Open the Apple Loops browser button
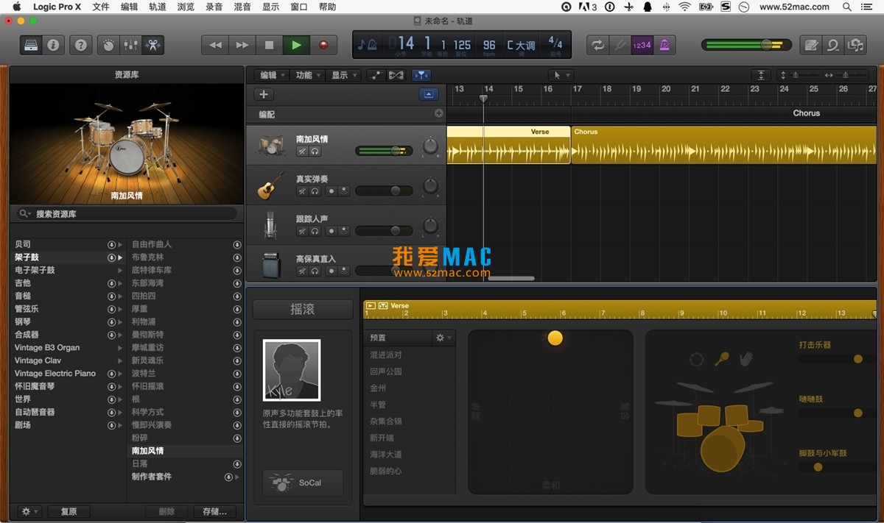The height and width of the screenshot is (523, 884). pyautogui.click(x=833, y=45)
